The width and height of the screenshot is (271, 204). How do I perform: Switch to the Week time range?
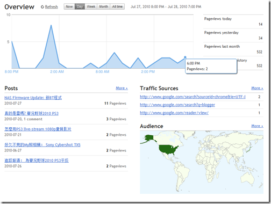point(91,6)
